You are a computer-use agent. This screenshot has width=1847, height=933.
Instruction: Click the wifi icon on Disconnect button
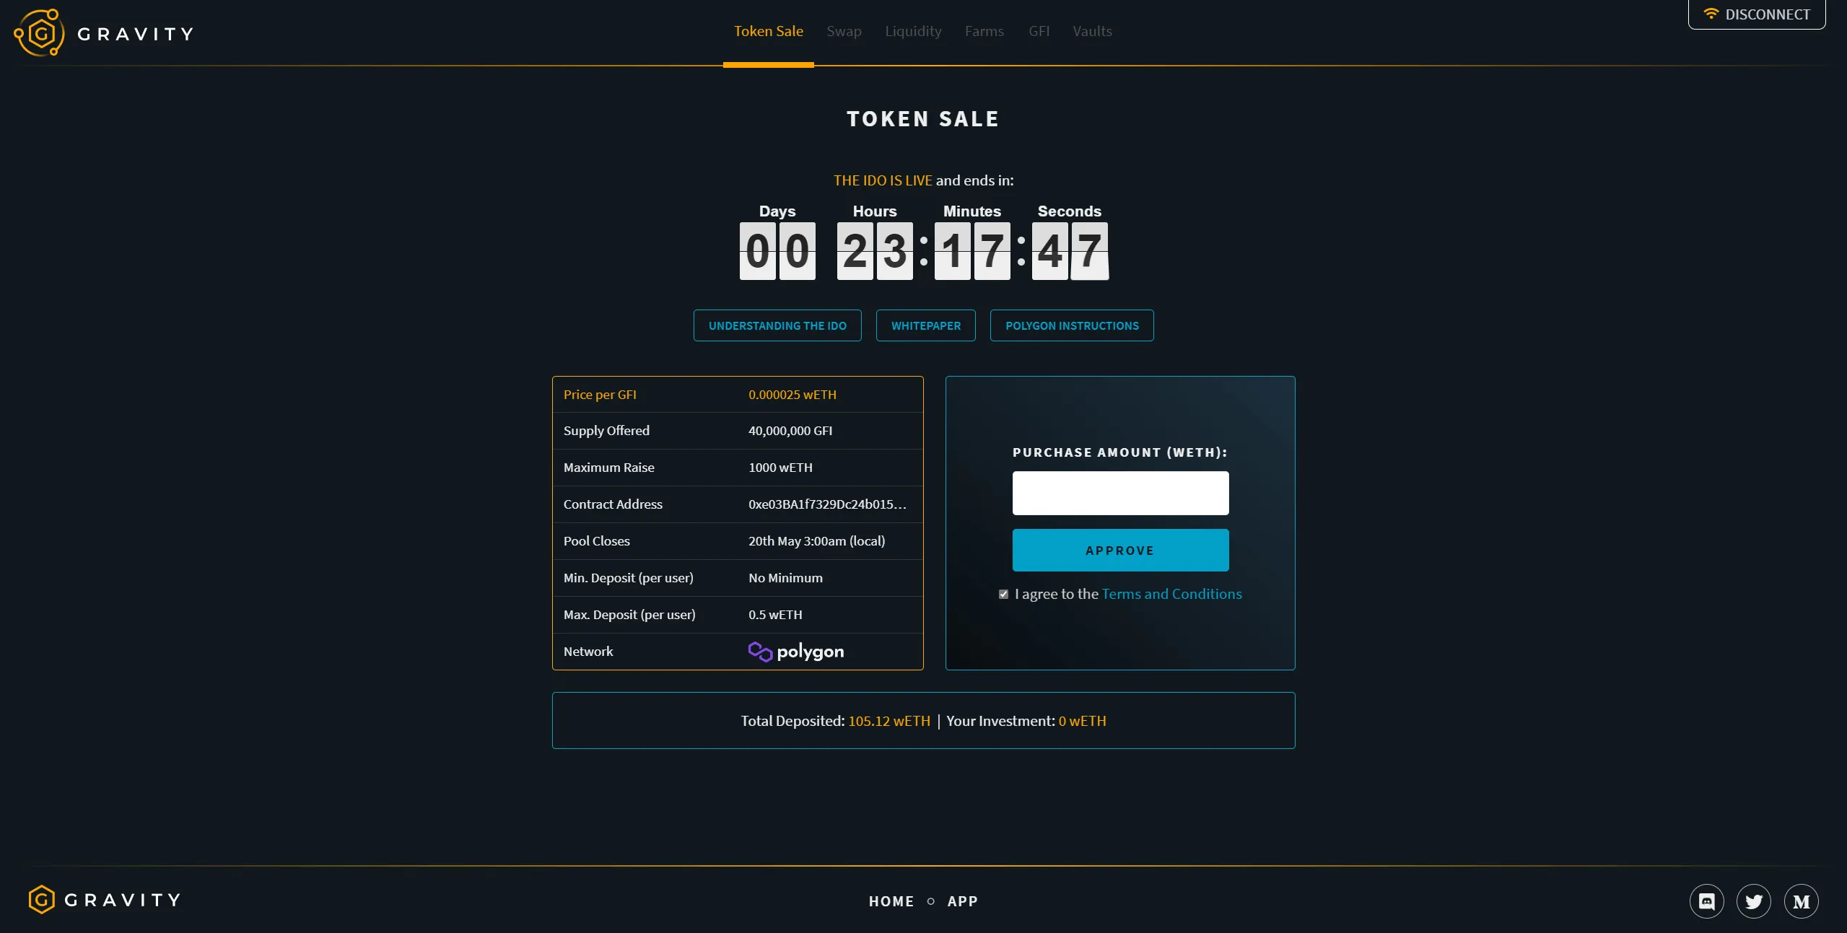(x=1711, y=14)
